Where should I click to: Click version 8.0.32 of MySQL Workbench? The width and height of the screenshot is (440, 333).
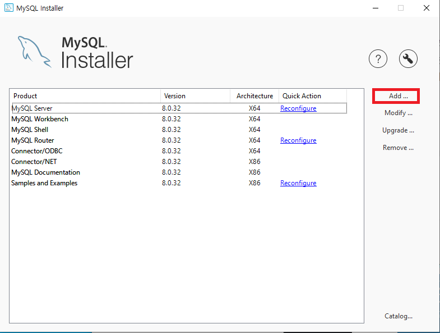pyautogui.click(x=171, y=119)
